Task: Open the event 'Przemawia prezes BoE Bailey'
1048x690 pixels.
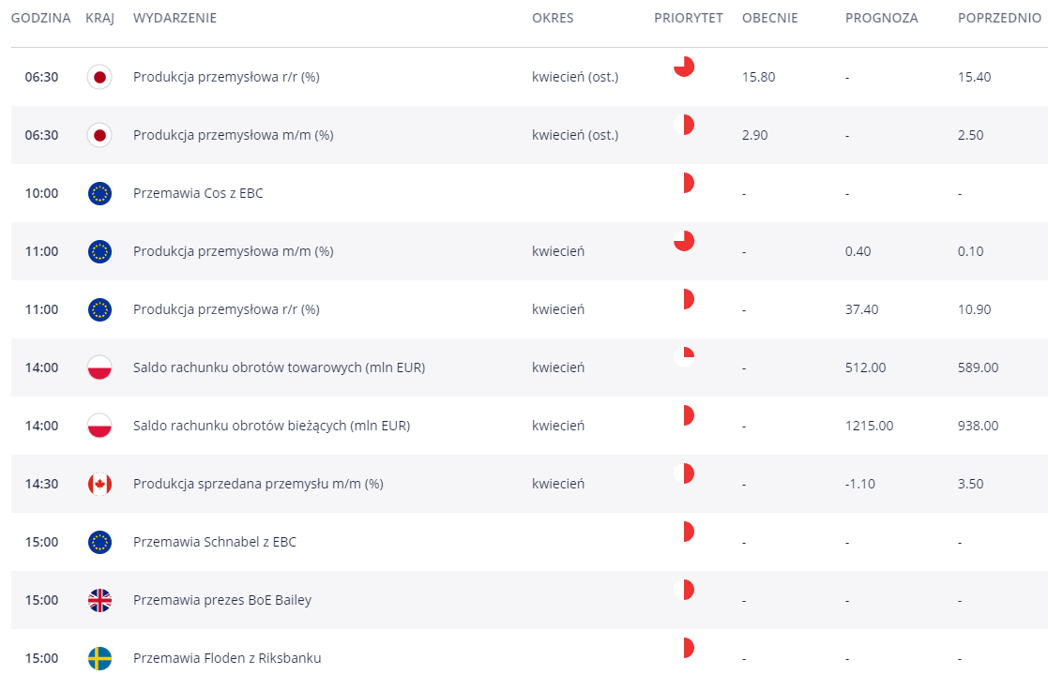Action: pyautogui.click(x=222, y=600)
